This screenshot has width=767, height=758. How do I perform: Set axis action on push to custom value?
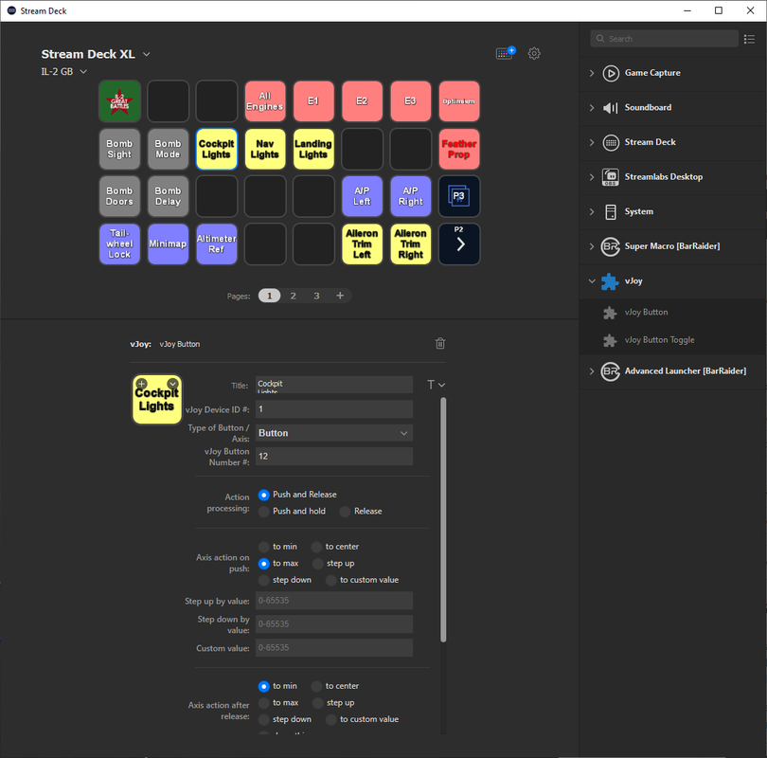pyautogui.click(x=331, y=581)
